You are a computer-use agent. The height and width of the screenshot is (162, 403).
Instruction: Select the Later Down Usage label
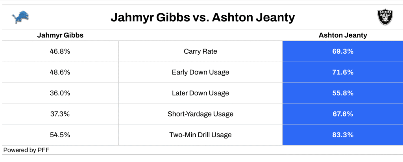point(200,93)
